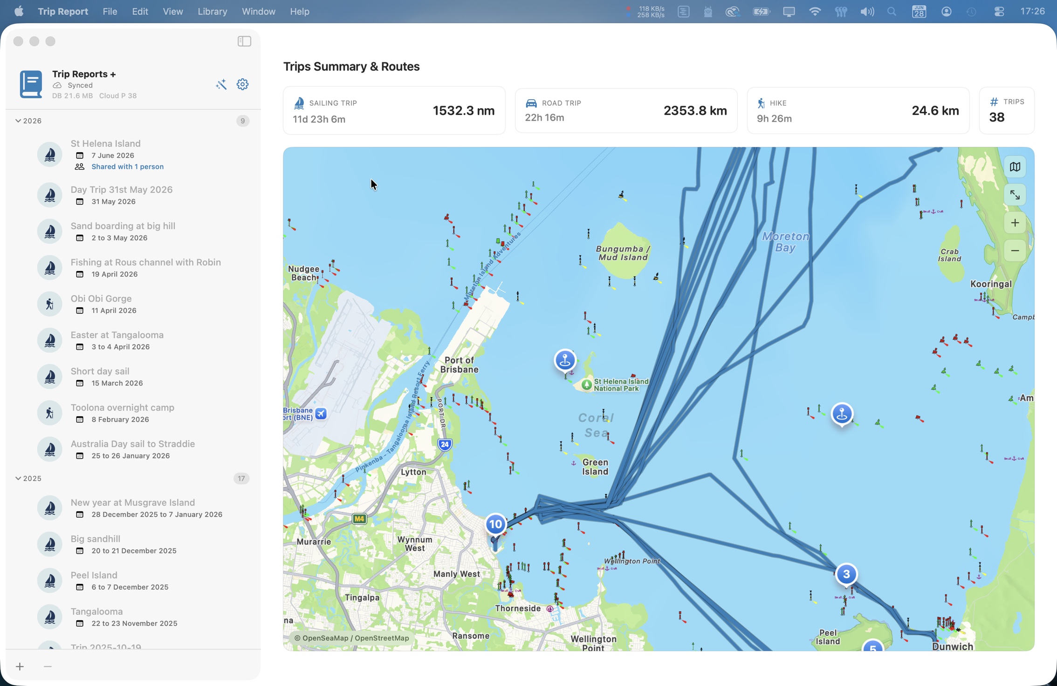
Task: Open the File menu
Action: pos(110,12)
